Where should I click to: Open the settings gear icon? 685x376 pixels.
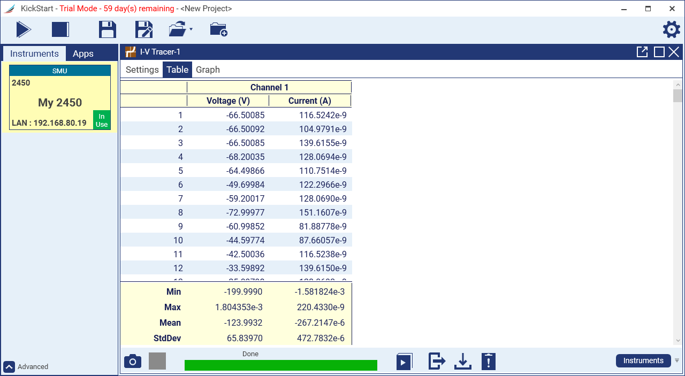671,29
